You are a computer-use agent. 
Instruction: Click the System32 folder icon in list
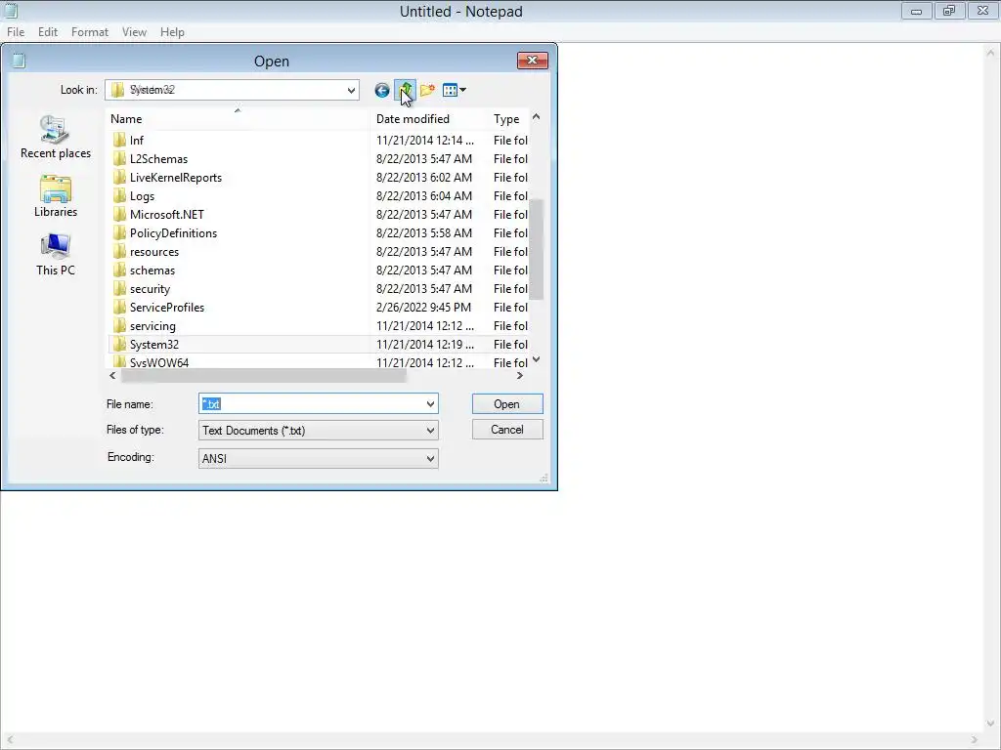click(x=119, y=344)
